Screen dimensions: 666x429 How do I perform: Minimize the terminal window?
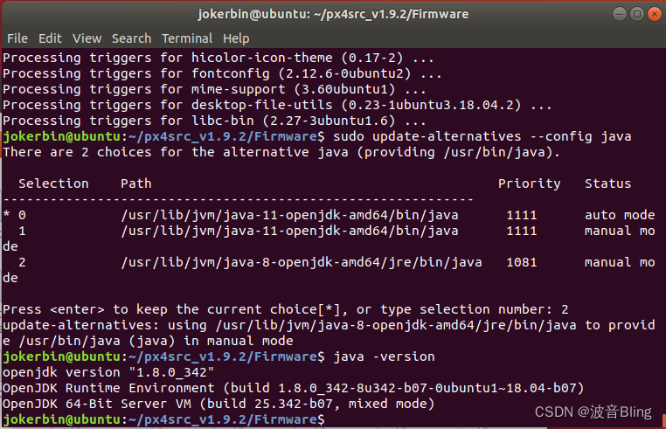(620, 14)
